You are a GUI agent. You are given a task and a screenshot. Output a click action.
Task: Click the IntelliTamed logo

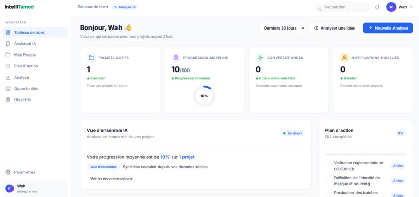tap(19, 7)
